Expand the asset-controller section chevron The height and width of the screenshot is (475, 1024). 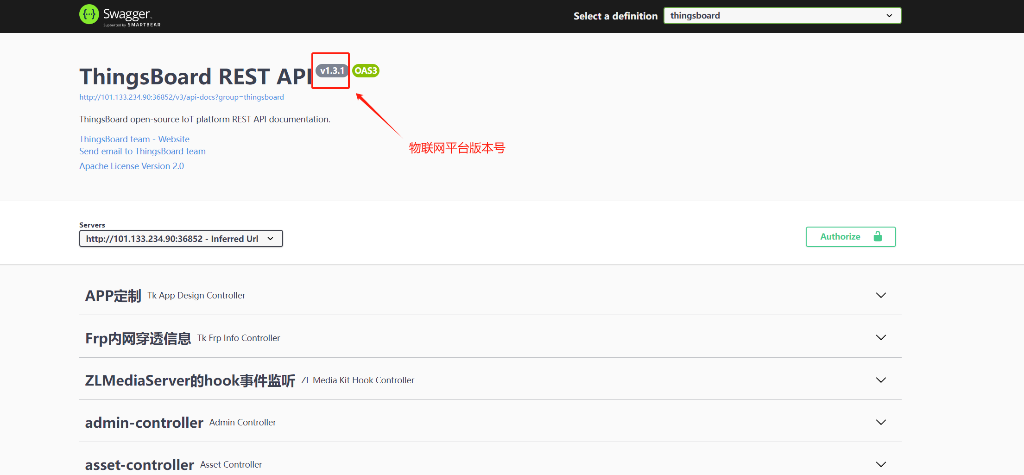point(881,464)
